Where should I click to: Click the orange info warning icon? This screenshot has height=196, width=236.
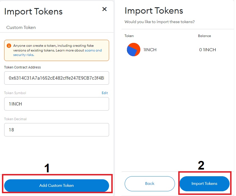(x=9, y=46)
